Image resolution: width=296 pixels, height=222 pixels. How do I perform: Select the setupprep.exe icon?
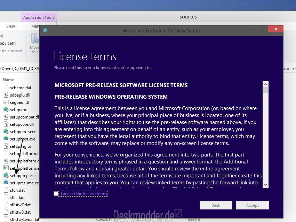(x=6, y=176)
